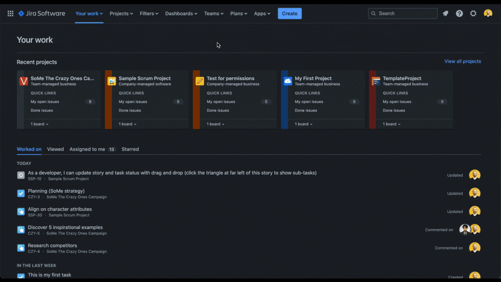Click the open issues count 5 badge
Viewport: 501px width, 282px height.
(178, 102)
